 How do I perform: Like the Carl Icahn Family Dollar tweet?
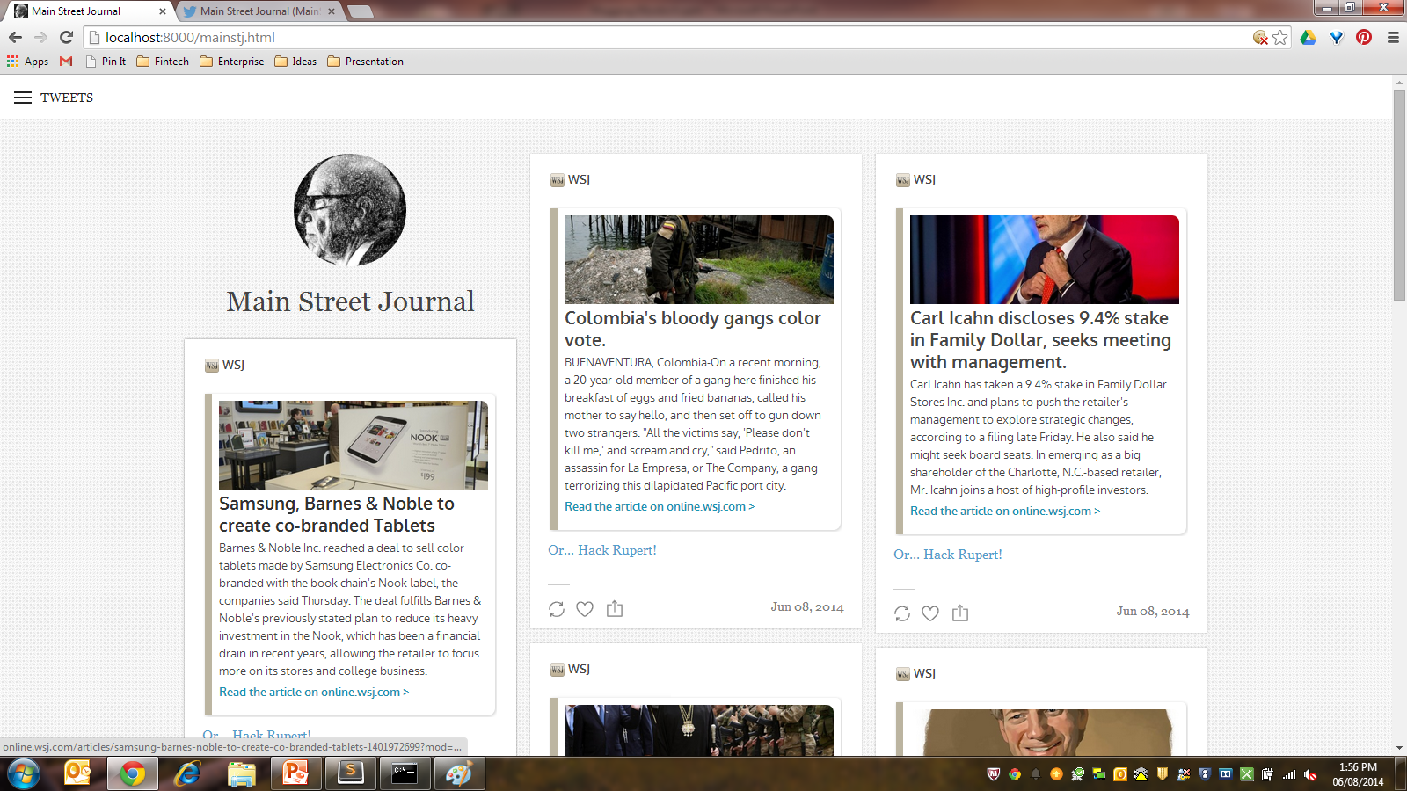(x=930, y=613)
